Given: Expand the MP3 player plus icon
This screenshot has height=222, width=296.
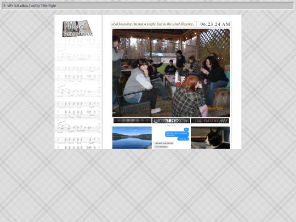Looking at the screenshot, I should (5, 5).
